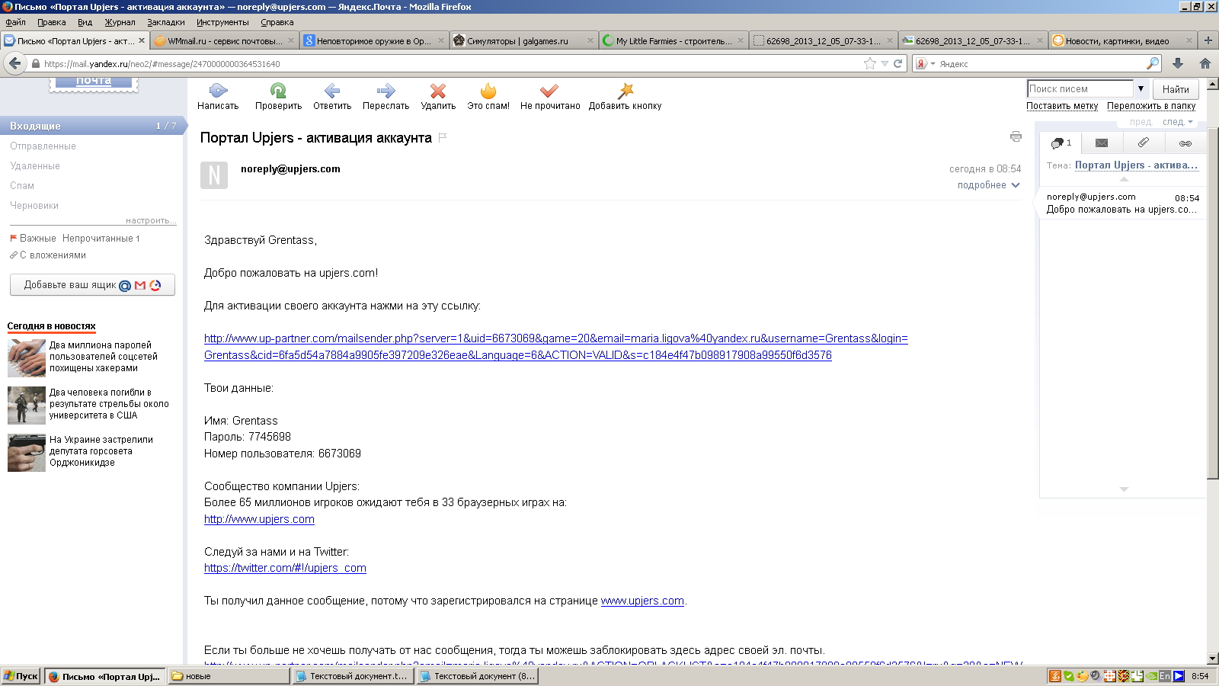Open the Отправленные folder
This screenshot has width=1219, height=686.
tap(43, 146)
